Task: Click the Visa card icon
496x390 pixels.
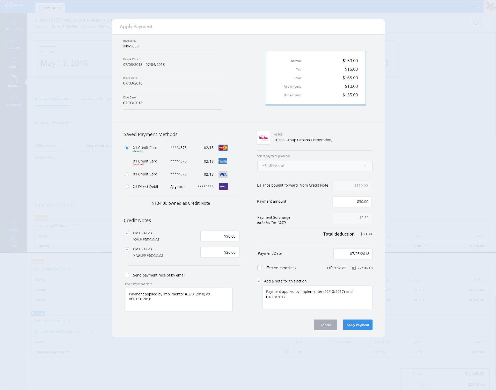Action: tap(223, 174)
